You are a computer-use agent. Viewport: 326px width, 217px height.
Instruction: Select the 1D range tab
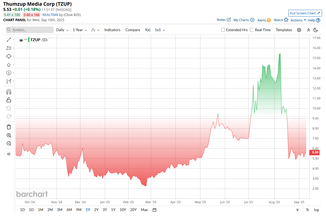22,210
